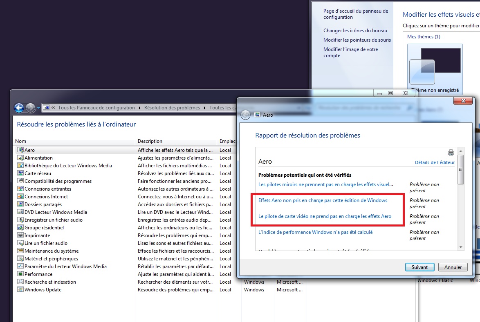Click the Enregistrer un fichier audio icon
Screen dimensions: 480x322
click(x=20, y=220)
